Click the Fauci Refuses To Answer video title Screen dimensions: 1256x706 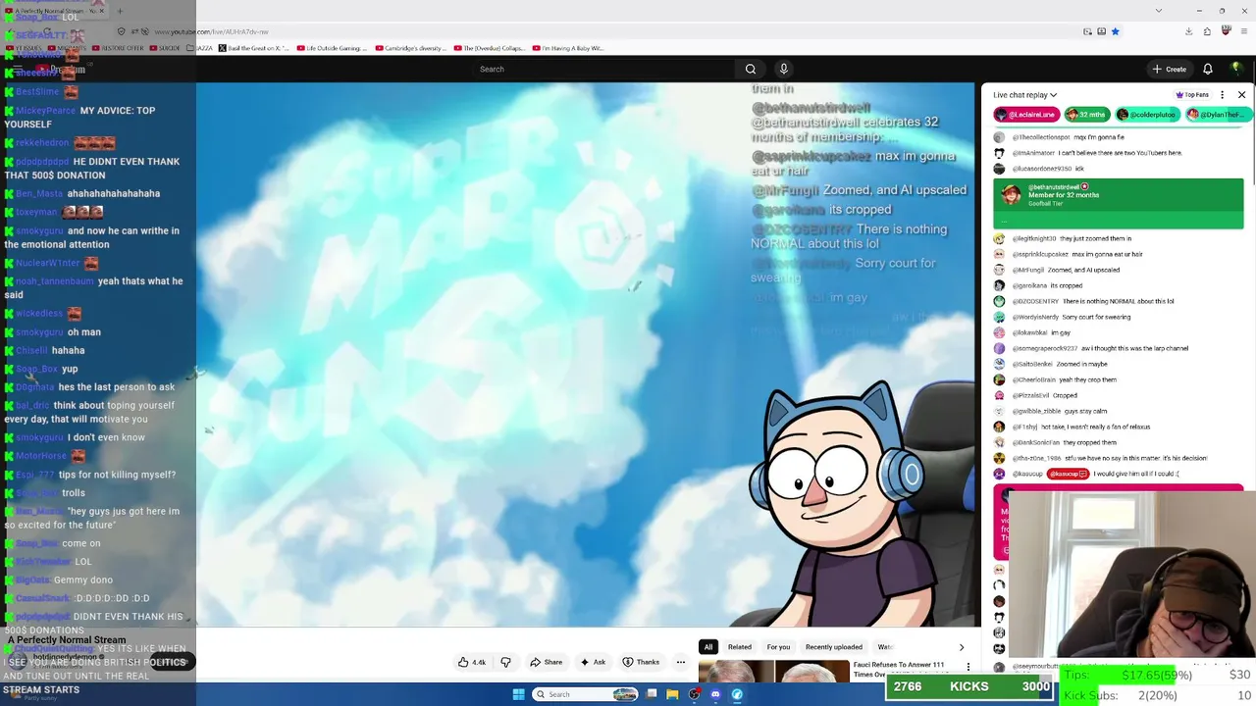click(899, 670)
